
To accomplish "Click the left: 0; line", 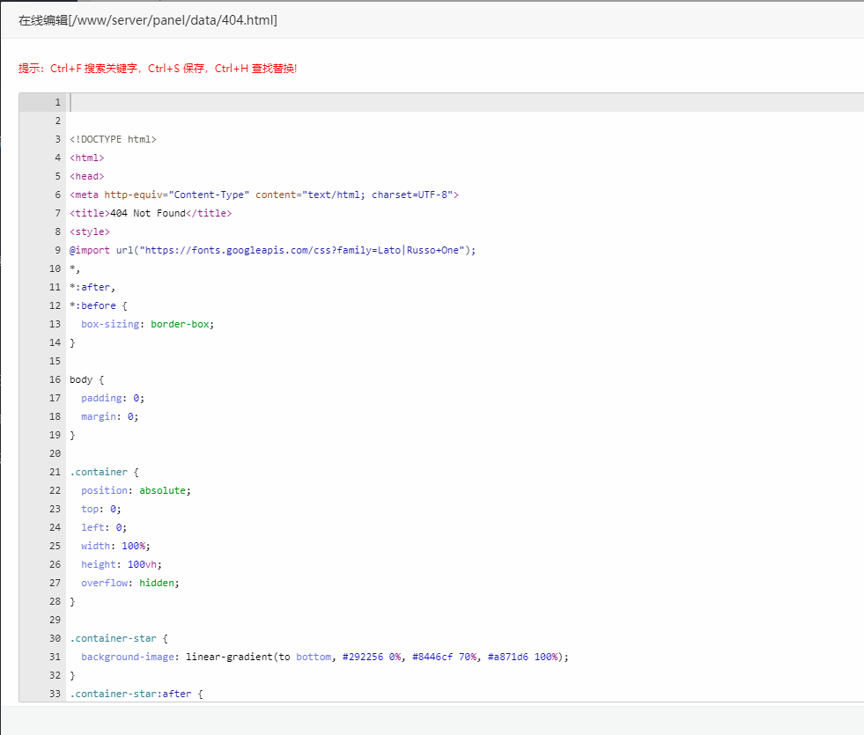I will click(x=104, y=527).
